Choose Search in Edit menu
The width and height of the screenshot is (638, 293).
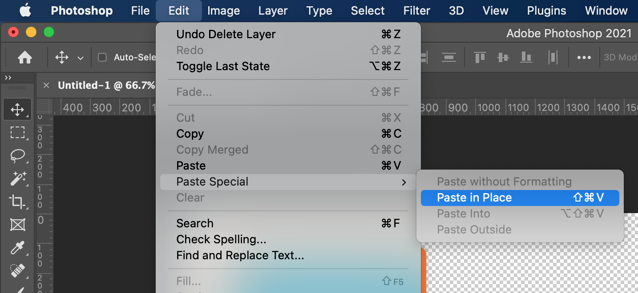(x=288, y=223)
